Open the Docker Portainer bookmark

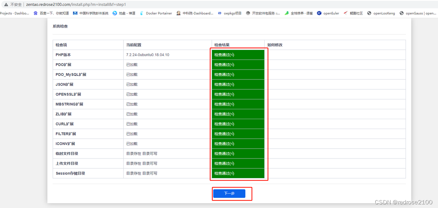156,13
